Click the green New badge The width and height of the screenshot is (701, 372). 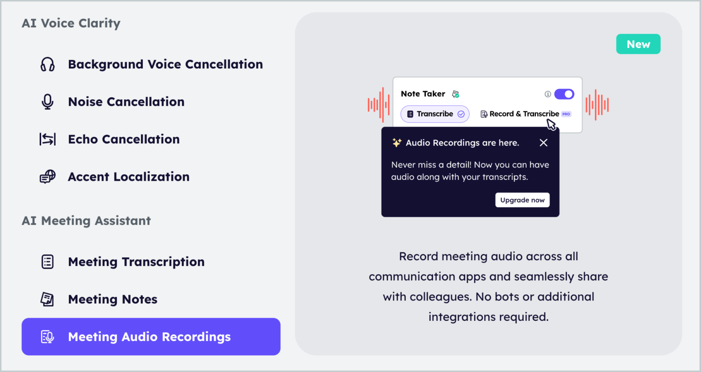[638, 44]
